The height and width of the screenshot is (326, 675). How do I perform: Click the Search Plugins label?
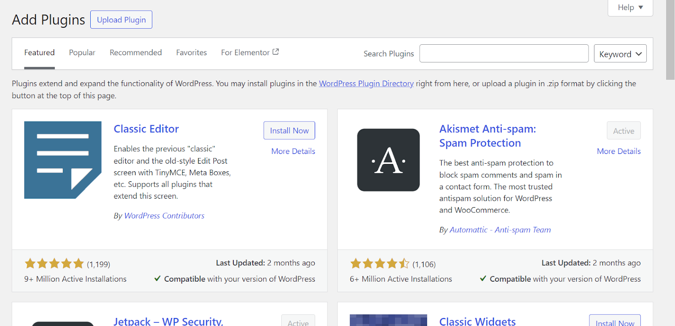389,54
